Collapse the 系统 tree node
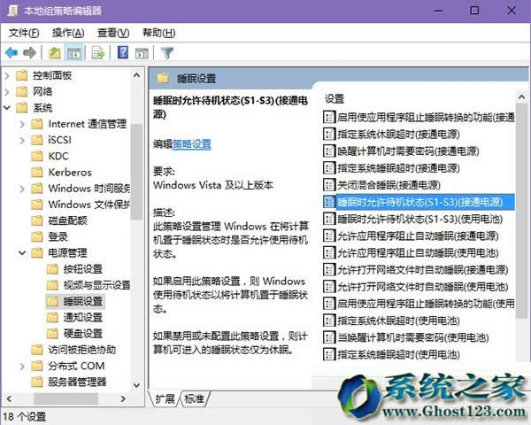 point(7,108)
